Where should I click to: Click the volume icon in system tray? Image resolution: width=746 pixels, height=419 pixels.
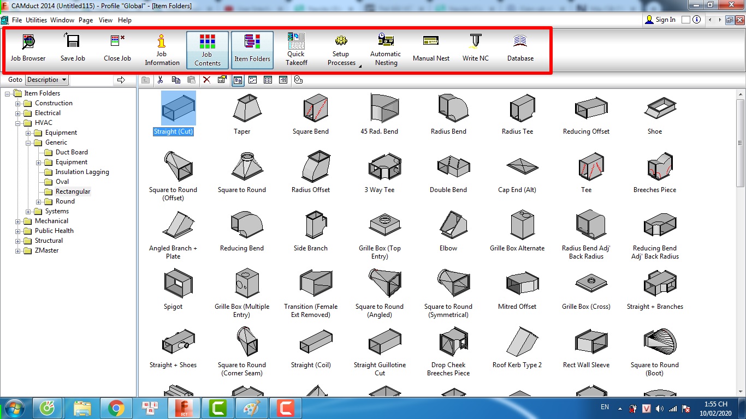(660, 408)
